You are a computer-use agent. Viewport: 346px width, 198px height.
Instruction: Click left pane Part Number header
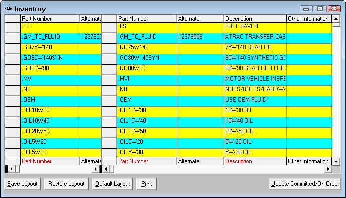pos(50,19)
